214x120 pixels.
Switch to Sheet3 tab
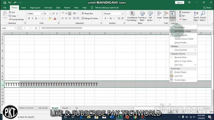pos(65,108)
